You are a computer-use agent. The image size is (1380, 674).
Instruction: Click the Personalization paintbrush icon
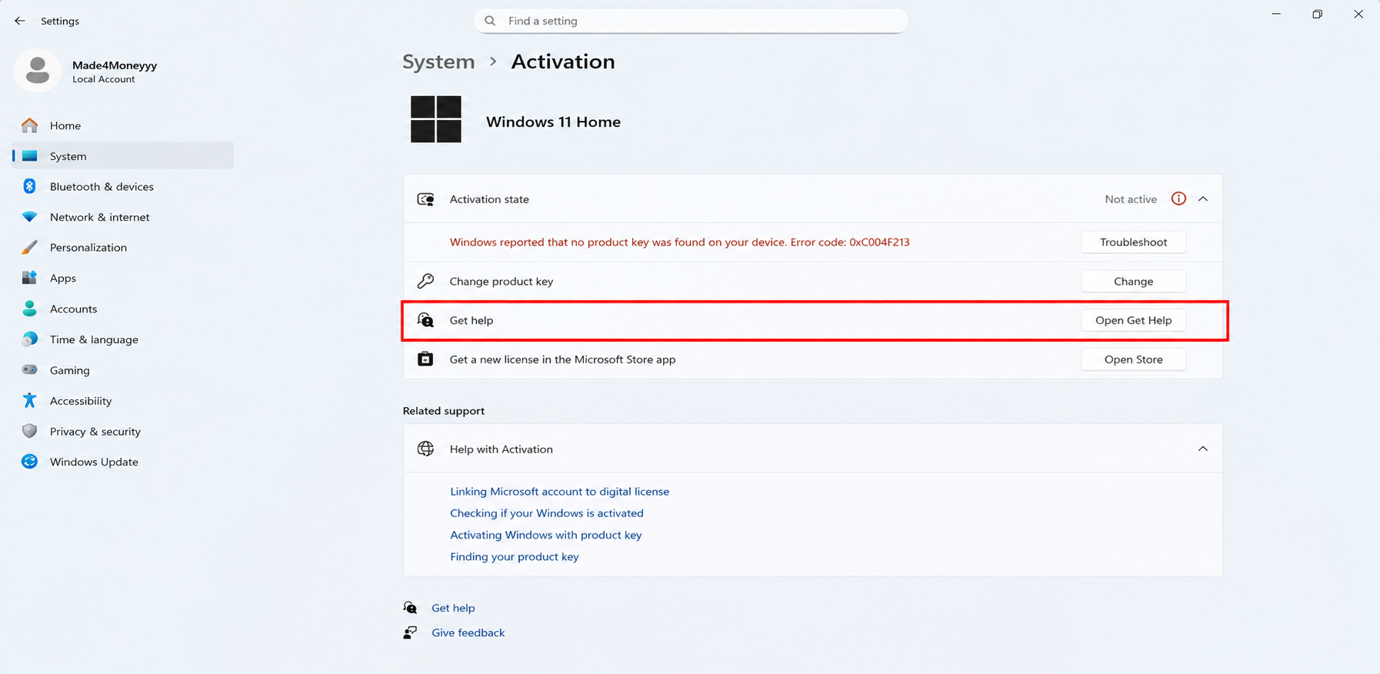point(30,247)
